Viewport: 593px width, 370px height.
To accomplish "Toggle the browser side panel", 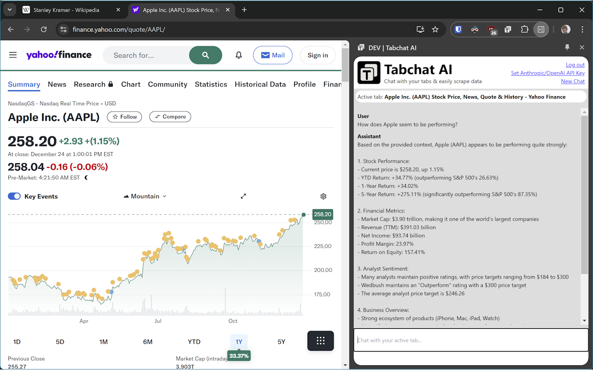I will tap(541, 30).
